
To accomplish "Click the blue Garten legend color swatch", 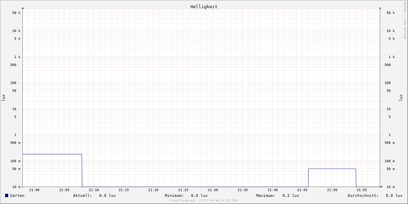I will [x=6, y=195].
